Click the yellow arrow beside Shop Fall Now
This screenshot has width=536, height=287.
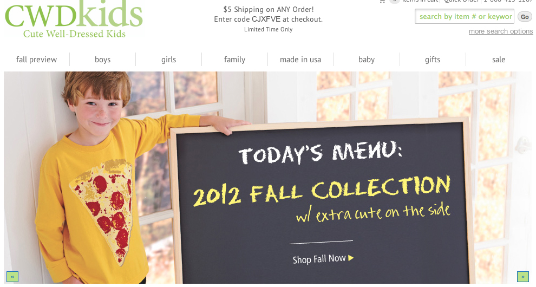[x=351, y=258]
